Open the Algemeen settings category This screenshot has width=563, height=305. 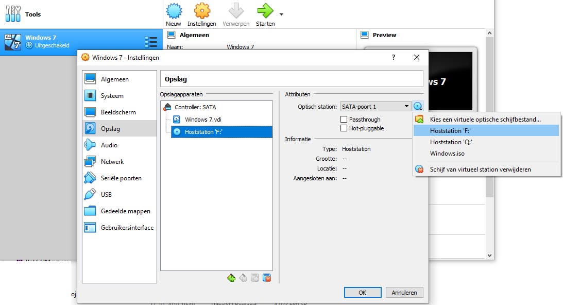pyautogui.click(x=119, y=79)
